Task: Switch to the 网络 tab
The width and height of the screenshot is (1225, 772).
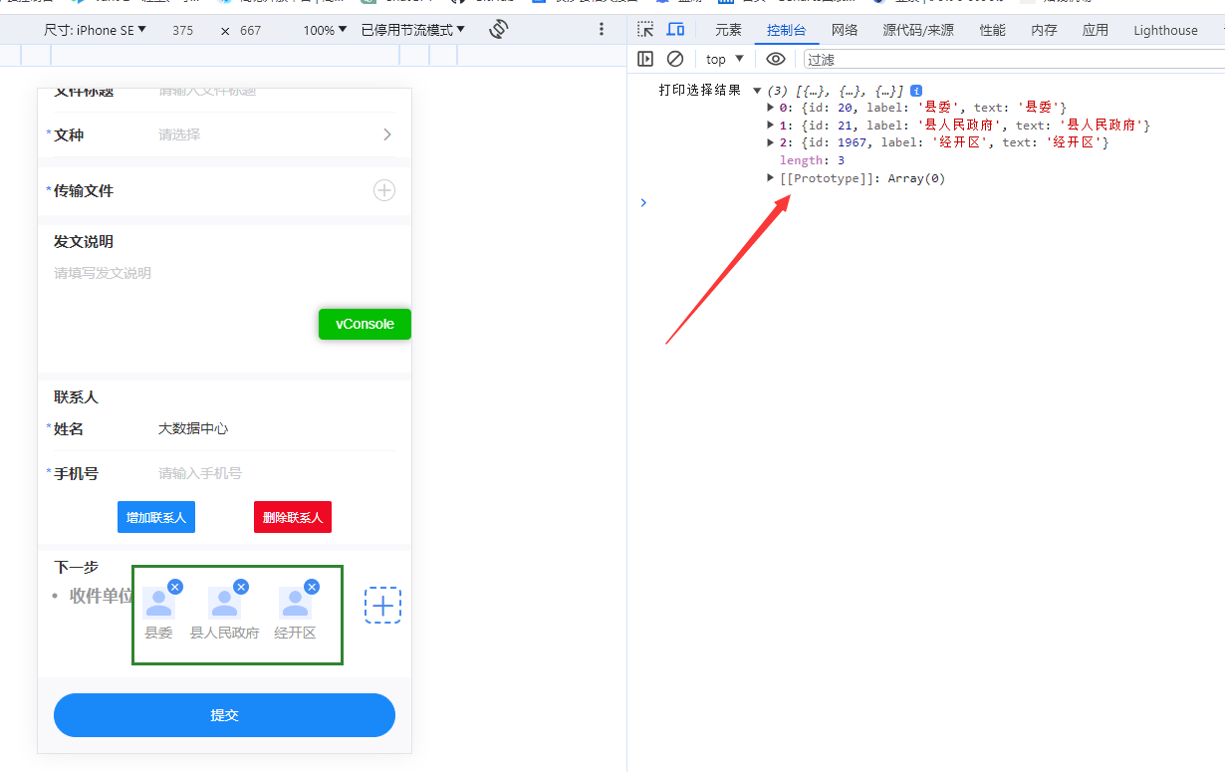Action: coord(844,30)
